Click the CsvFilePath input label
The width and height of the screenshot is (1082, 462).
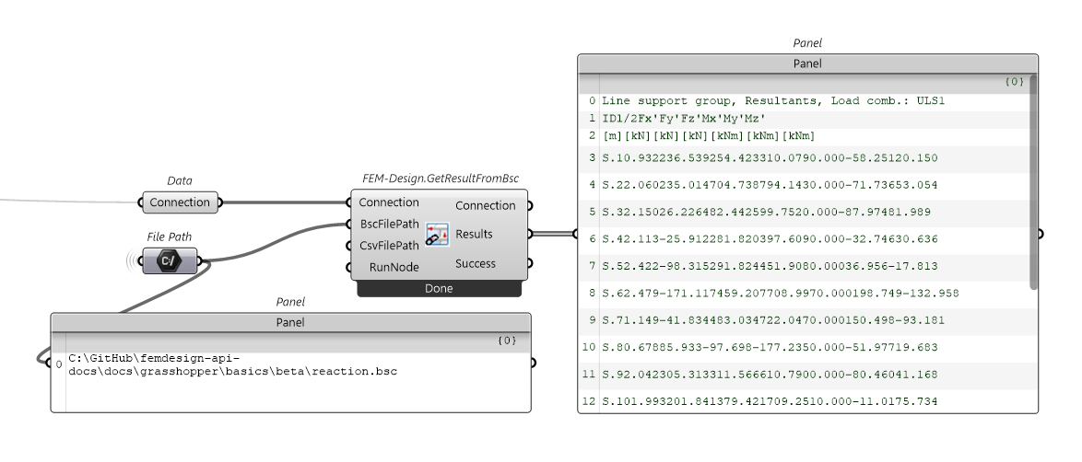(389, 246)
